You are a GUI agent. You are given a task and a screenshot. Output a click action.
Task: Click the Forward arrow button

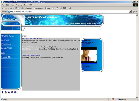click(11, 8)
